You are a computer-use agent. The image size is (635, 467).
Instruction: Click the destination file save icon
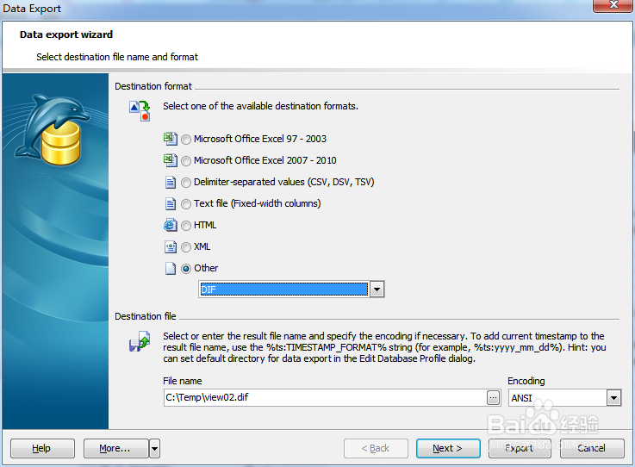pos(140,341)
